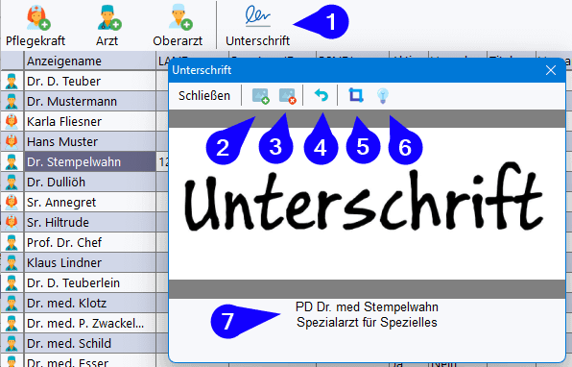Click the doctor icon beside Klaus Lindner

pyautogui.click(x=12, y=262)
